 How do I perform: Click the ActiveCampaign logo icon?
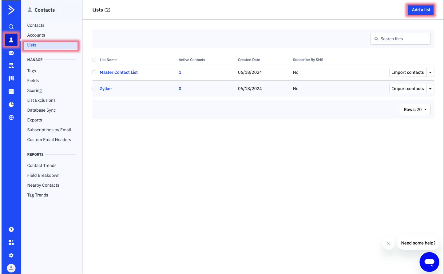click(11, 10)
